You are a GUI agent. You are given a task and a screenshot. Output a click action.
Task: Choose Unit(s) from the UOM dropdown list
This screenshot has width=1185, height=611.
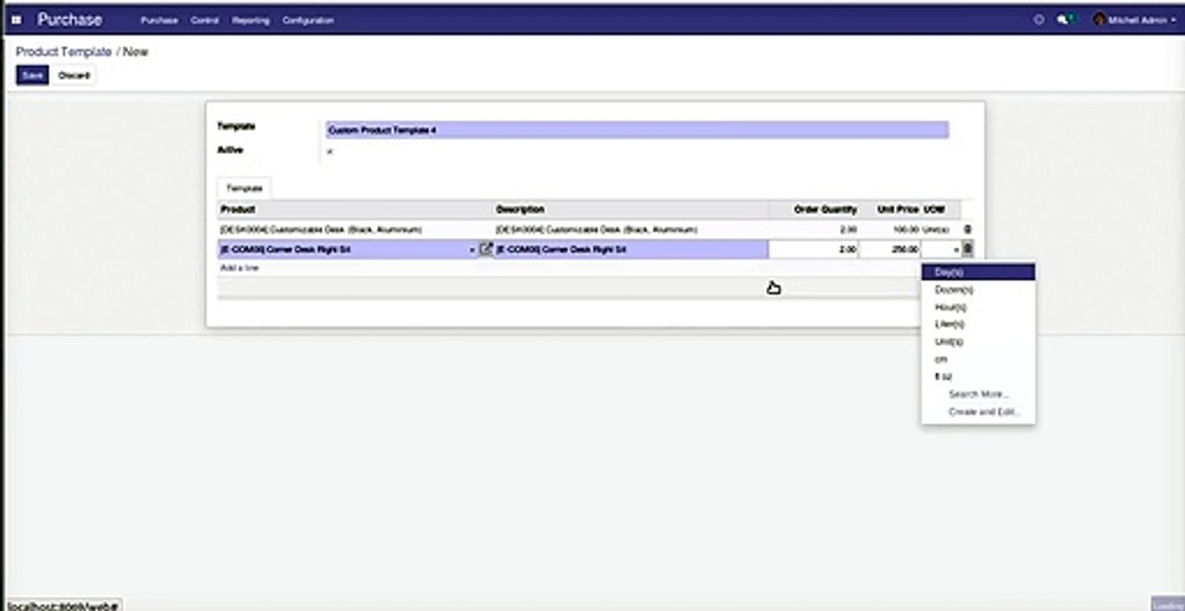978,342
